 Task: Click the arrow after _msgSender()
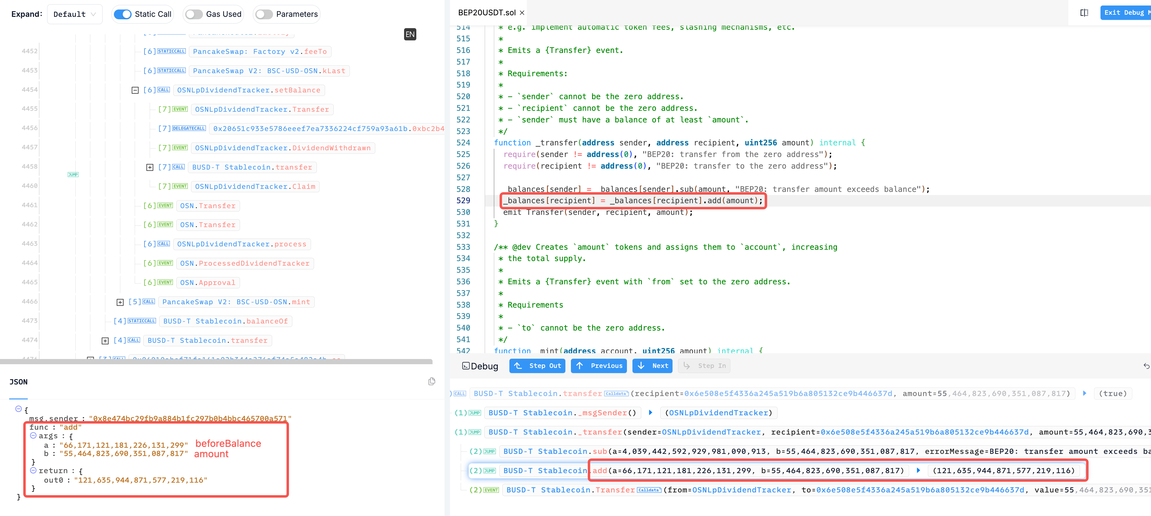pos(650,412)
